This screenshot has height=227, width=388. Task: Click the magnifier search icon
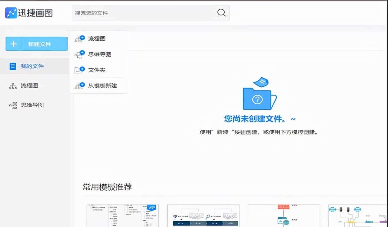pos(221,13)
